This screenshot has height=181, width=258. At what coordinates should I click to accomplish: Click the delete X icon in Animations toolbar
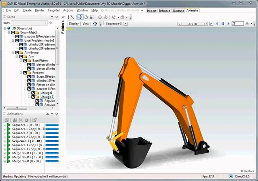coord(21,120)
